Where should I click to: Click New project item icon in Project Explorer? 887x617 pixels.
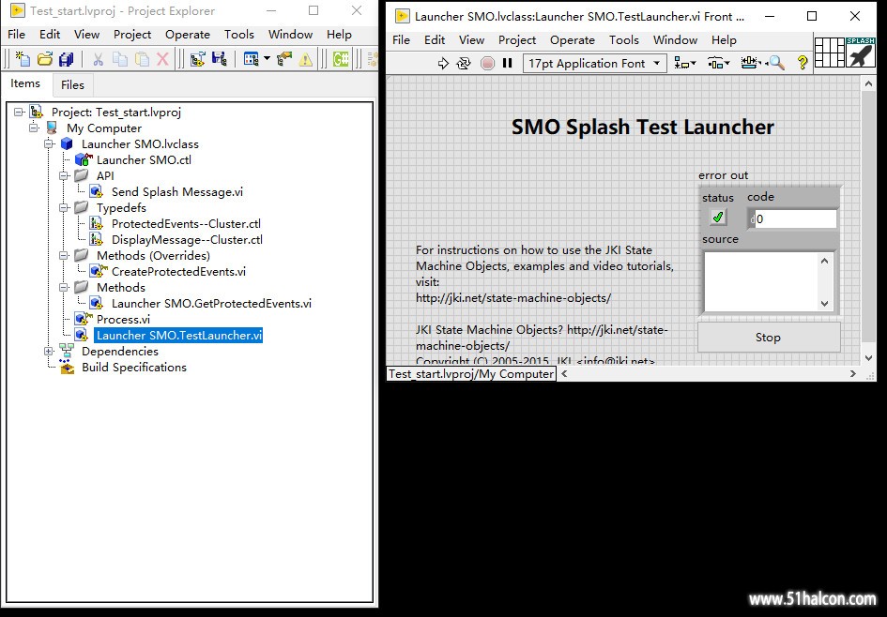point(23,58)
